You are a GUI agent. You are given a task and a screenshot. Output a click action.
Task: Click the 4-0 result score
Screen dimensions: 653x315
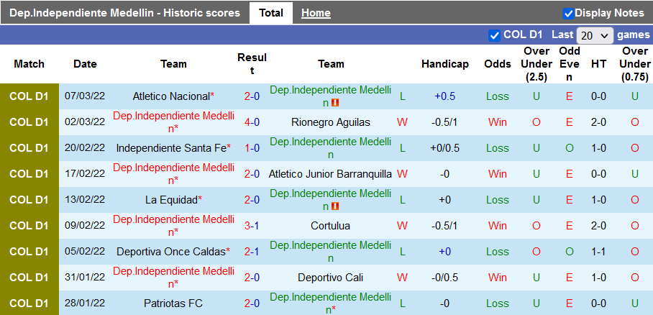252,122
